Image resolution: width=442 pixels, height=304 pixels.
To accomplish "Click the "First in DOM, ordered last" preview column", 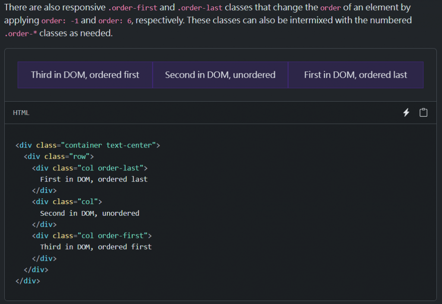I will click(355, 75).
